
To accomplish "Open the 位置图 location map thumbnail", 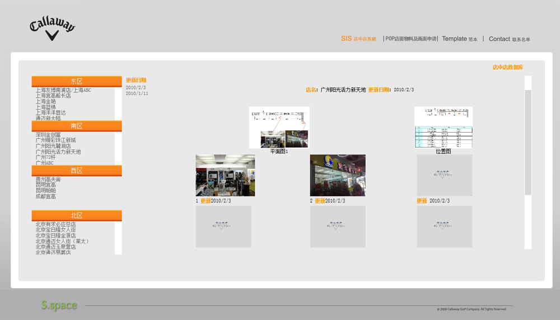I will tap(443, 127).
